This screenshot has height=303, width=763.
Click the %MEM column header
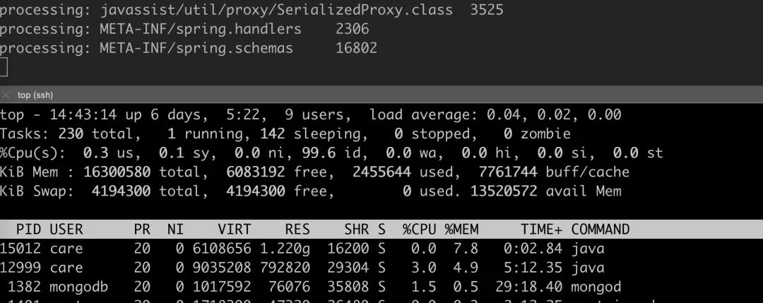pyautogui.click(x=461, y=229)
